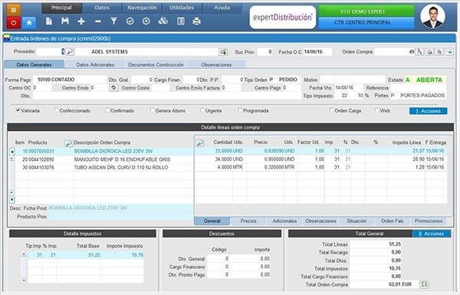Click last icon at end of Orden Compra row

pyautogui.click(x=449, y=51)
